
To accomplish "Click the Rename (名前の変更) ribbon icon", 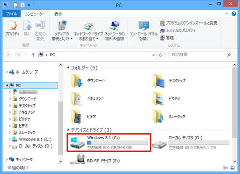I will [40, 31].
